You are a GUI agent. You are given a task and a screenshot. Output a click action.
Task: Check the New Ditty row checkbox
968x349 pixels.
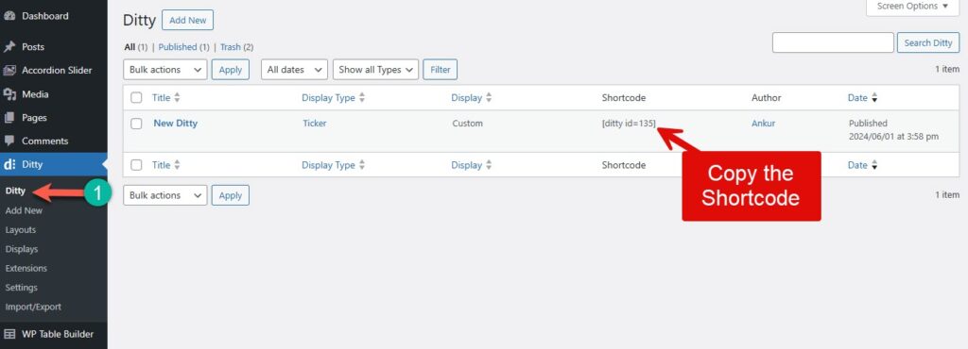(136, 124)
